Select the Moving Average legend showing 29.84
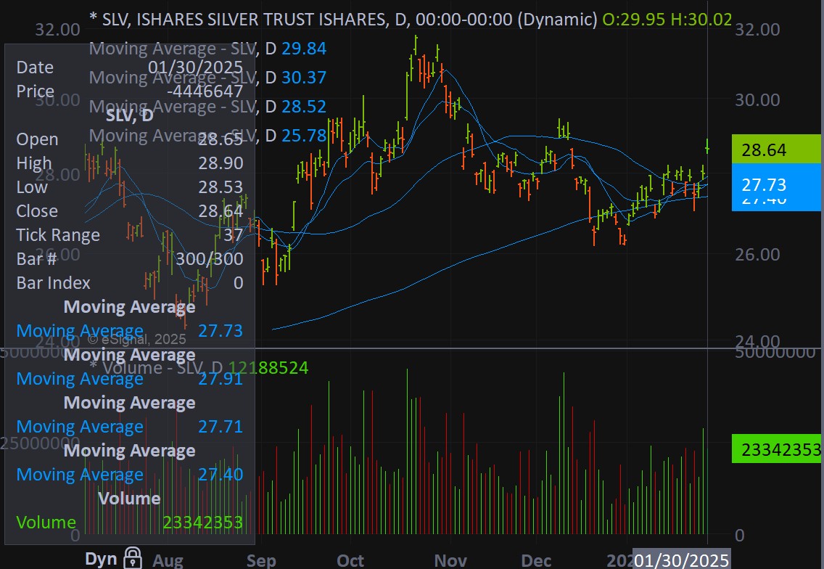Screen dimensions: 824x569 pyautogui.click(x=207, y=49)
